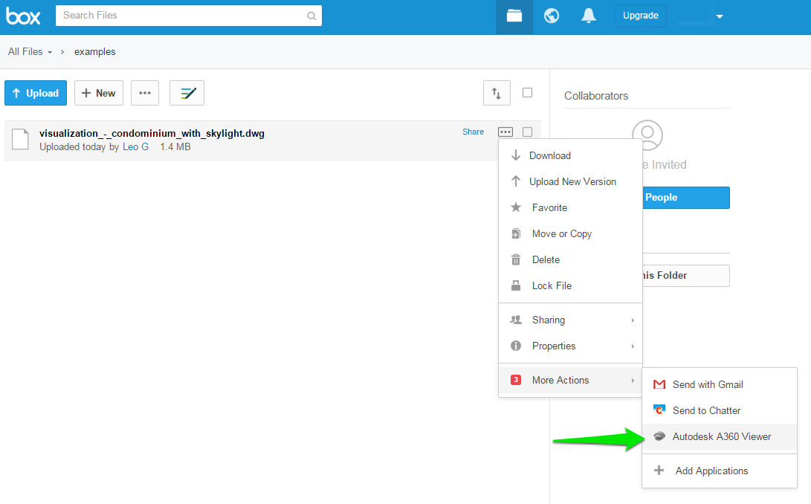Click the Chatter icon in submenu
This screenshot has height=504, width=811.
659,410
